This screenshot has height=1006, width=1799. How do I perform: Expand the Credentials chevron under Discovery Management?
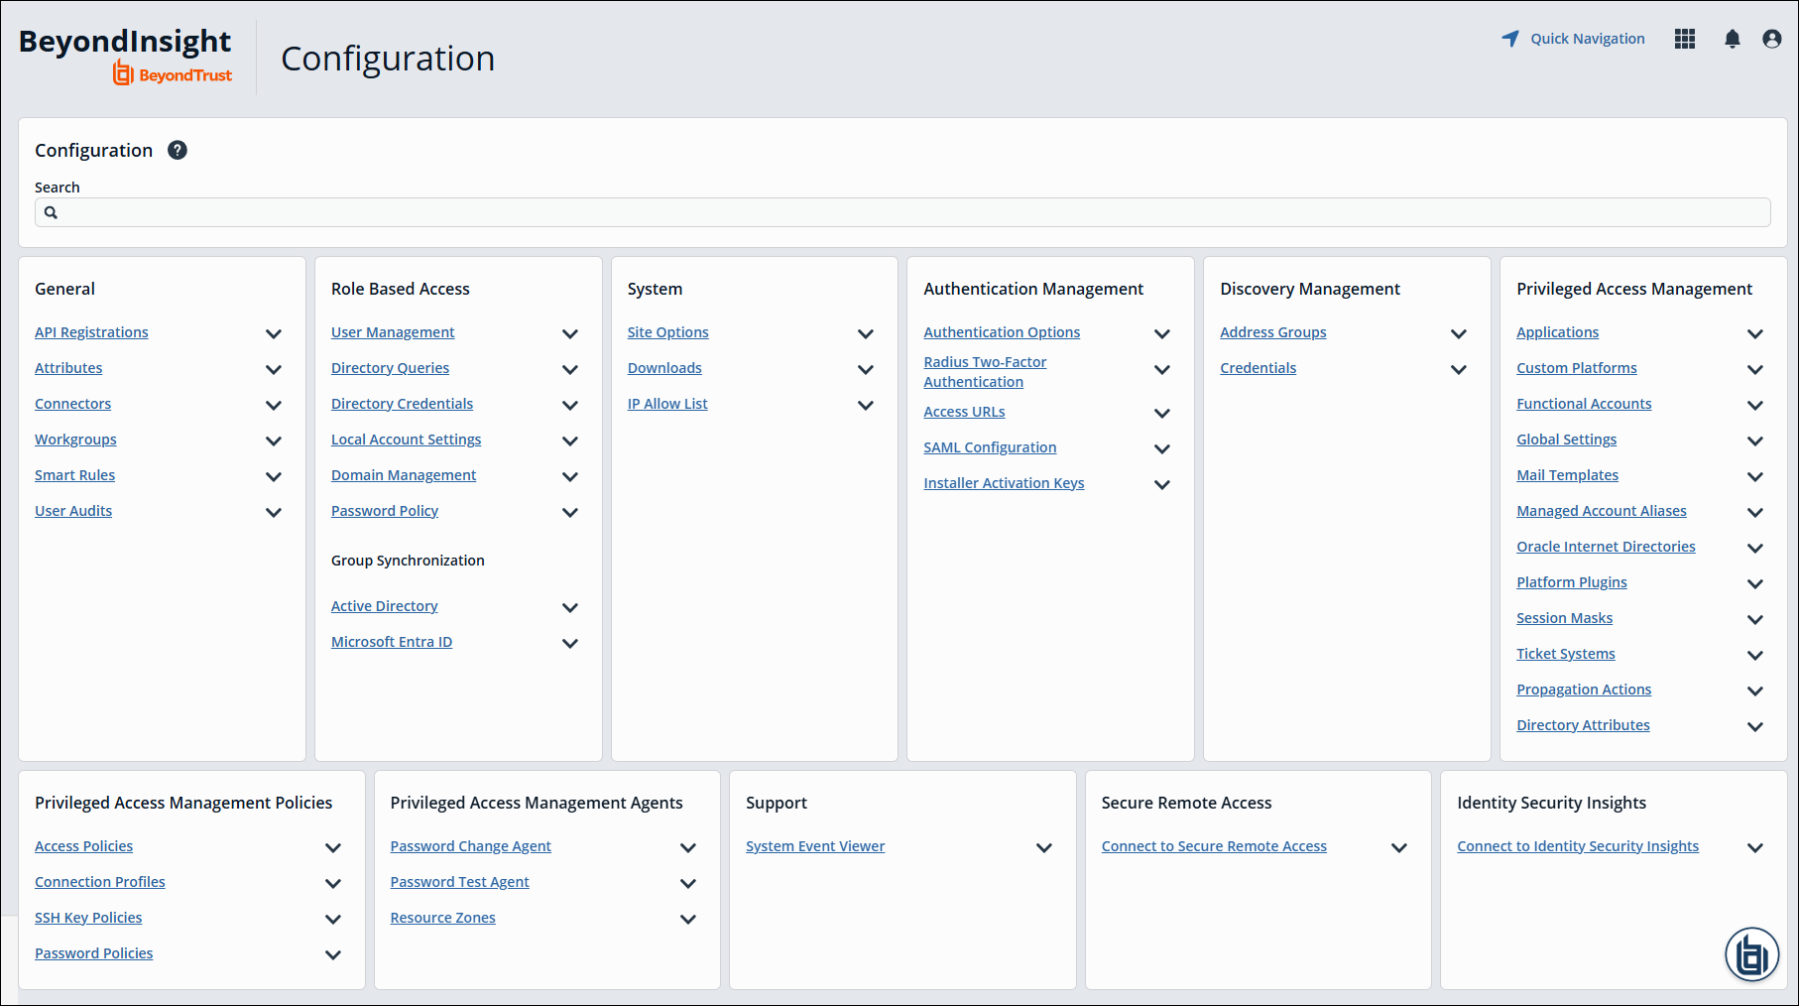(x=1459, y=369)
